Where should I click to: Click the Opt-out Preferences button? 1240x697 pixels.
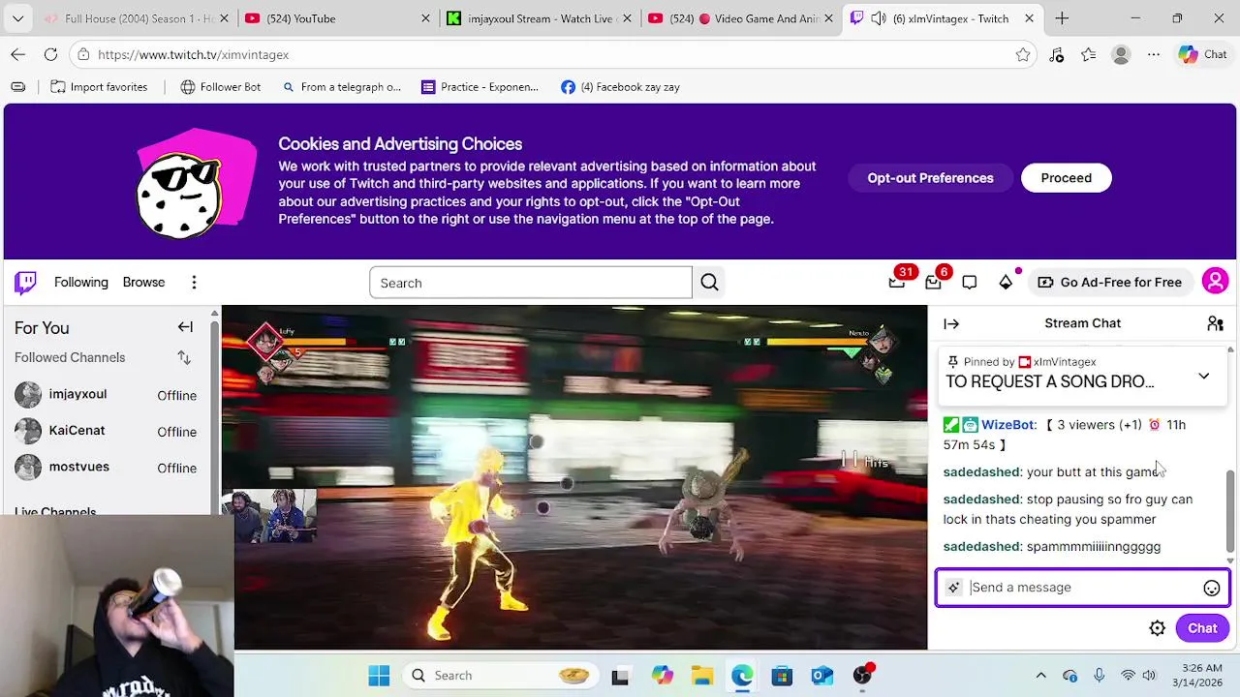930,178
